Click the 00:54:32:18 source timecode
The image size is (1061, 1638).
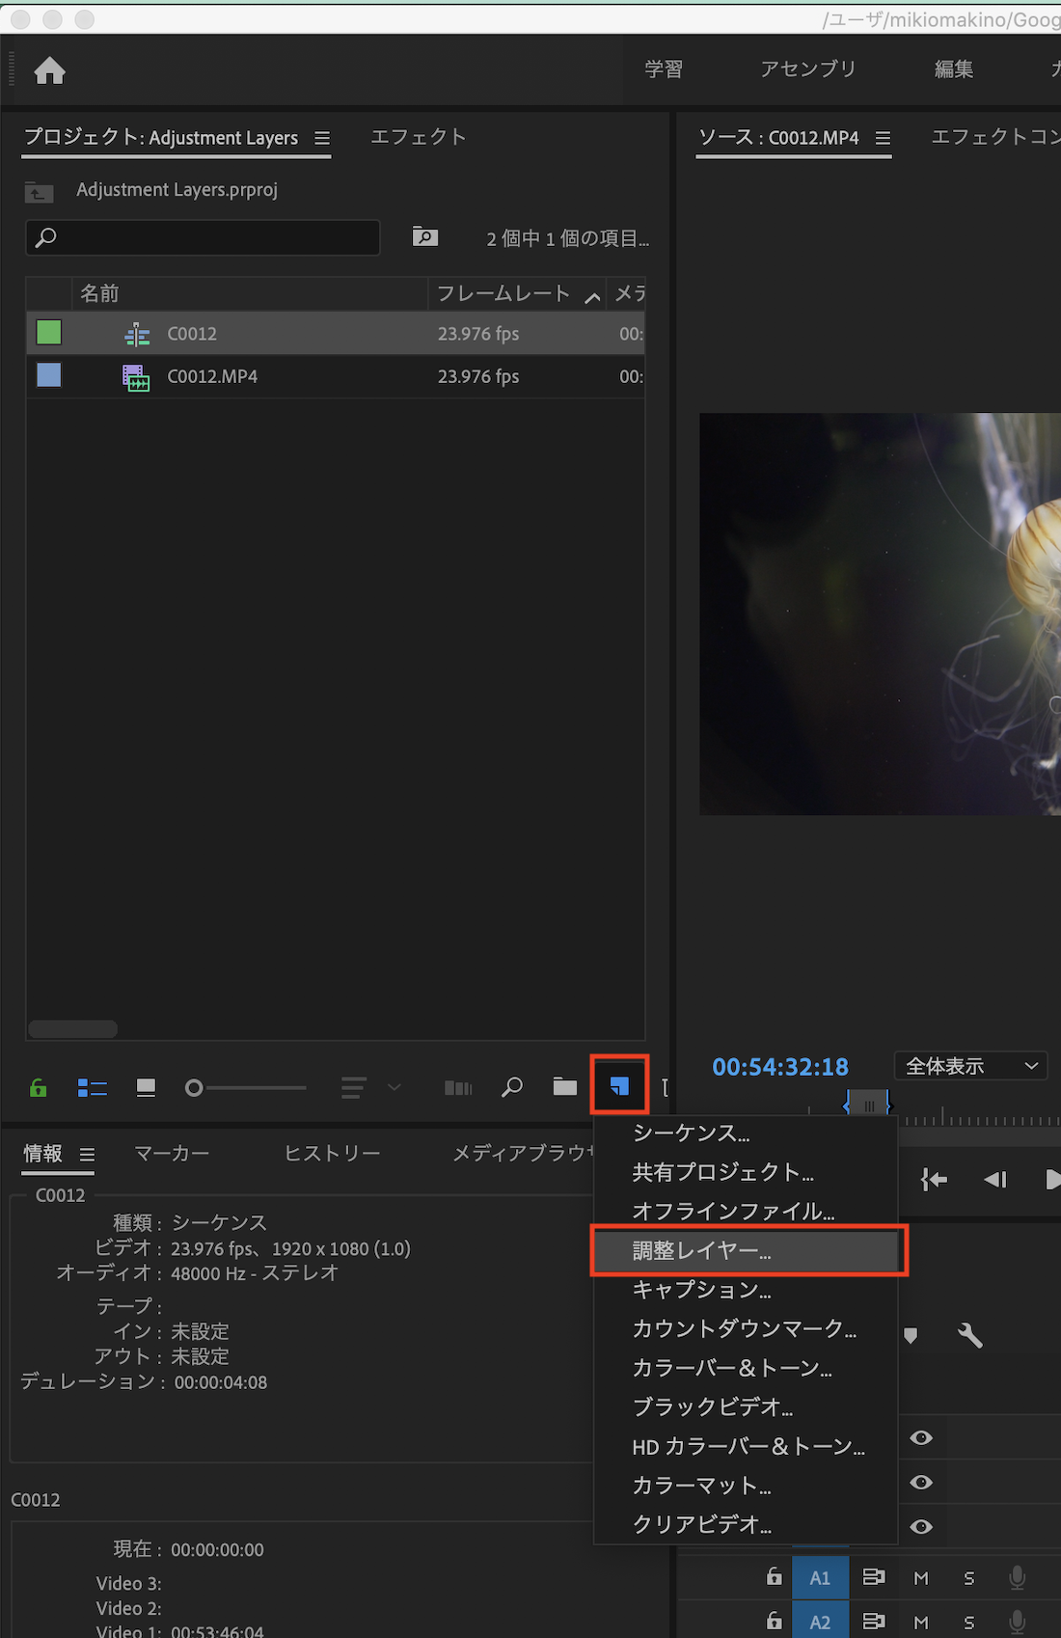pos(780,1067)
